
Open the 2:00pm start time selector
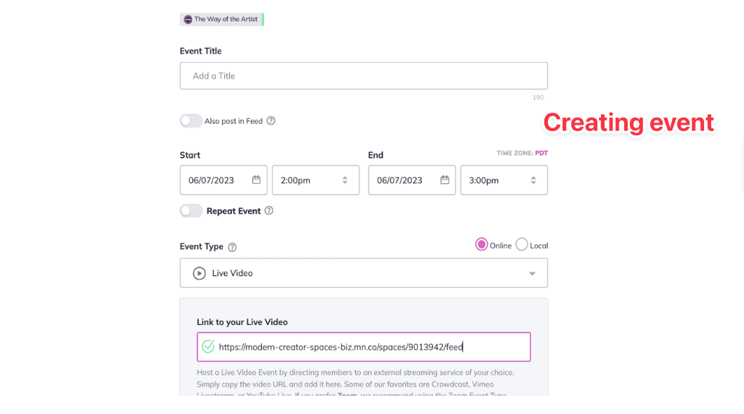(x=315, y=180)
